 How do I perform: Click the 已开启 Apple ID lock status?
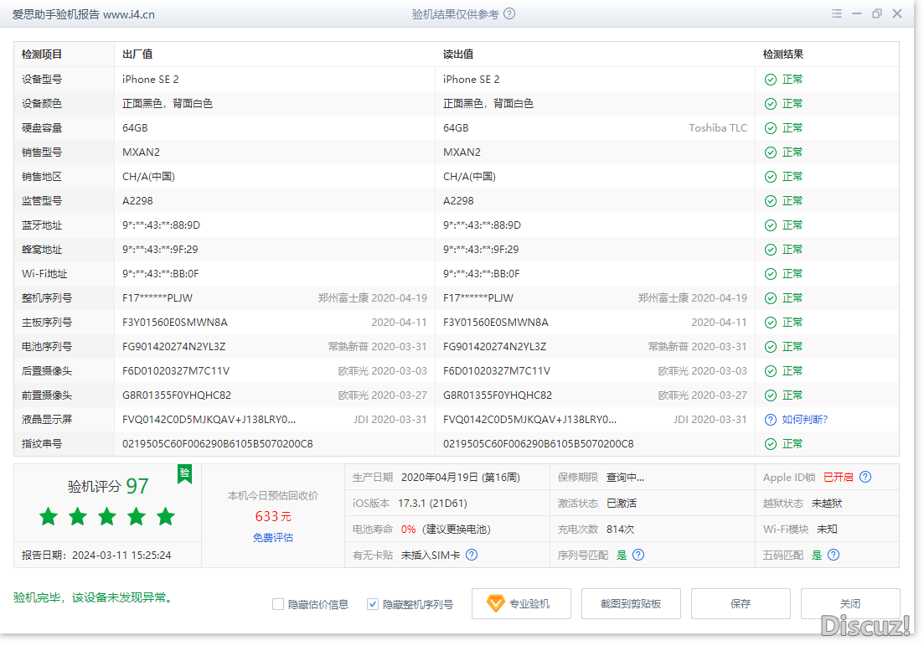click(838, 478)
